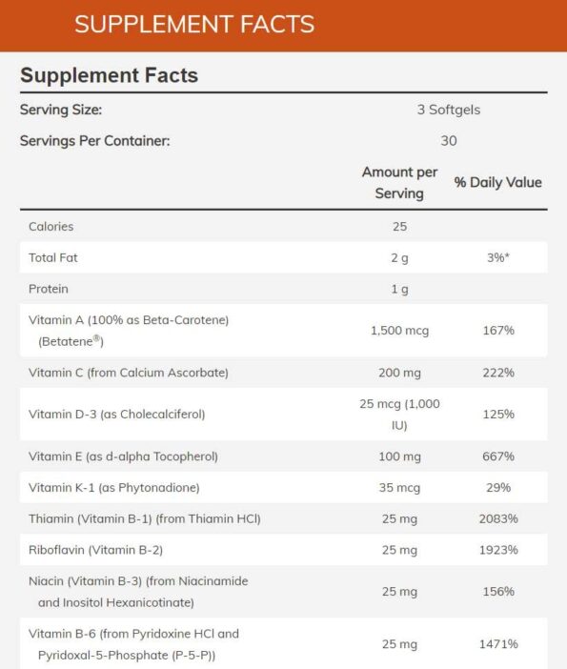The width and height of the screenshot is (567, 669).
Task: Click the Amount per Serving column header
Action: 399,183
